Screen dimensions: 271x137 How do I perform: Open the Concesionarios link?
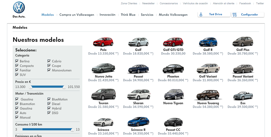tap(169, 3)
